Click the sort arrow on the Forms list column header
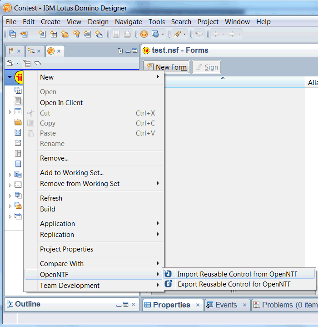 pyautogui.click(x=223, y=78)
